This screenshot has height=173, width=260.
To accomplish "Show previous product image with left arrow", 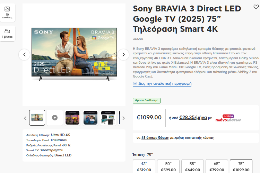I will [24, 54].
